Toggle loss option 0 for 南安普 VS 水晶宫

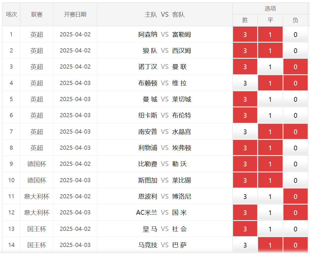pyautogui.click(x=295, y=132)
